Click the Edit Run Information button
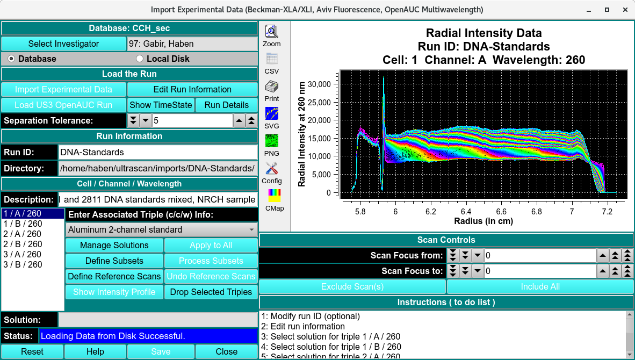Screen dimensions: 635x360 click(x=192, y=89)
